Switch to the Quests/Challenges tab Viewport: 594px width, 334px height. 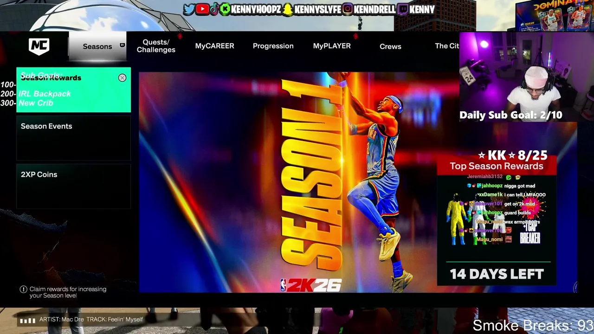(x=156, y=46)
